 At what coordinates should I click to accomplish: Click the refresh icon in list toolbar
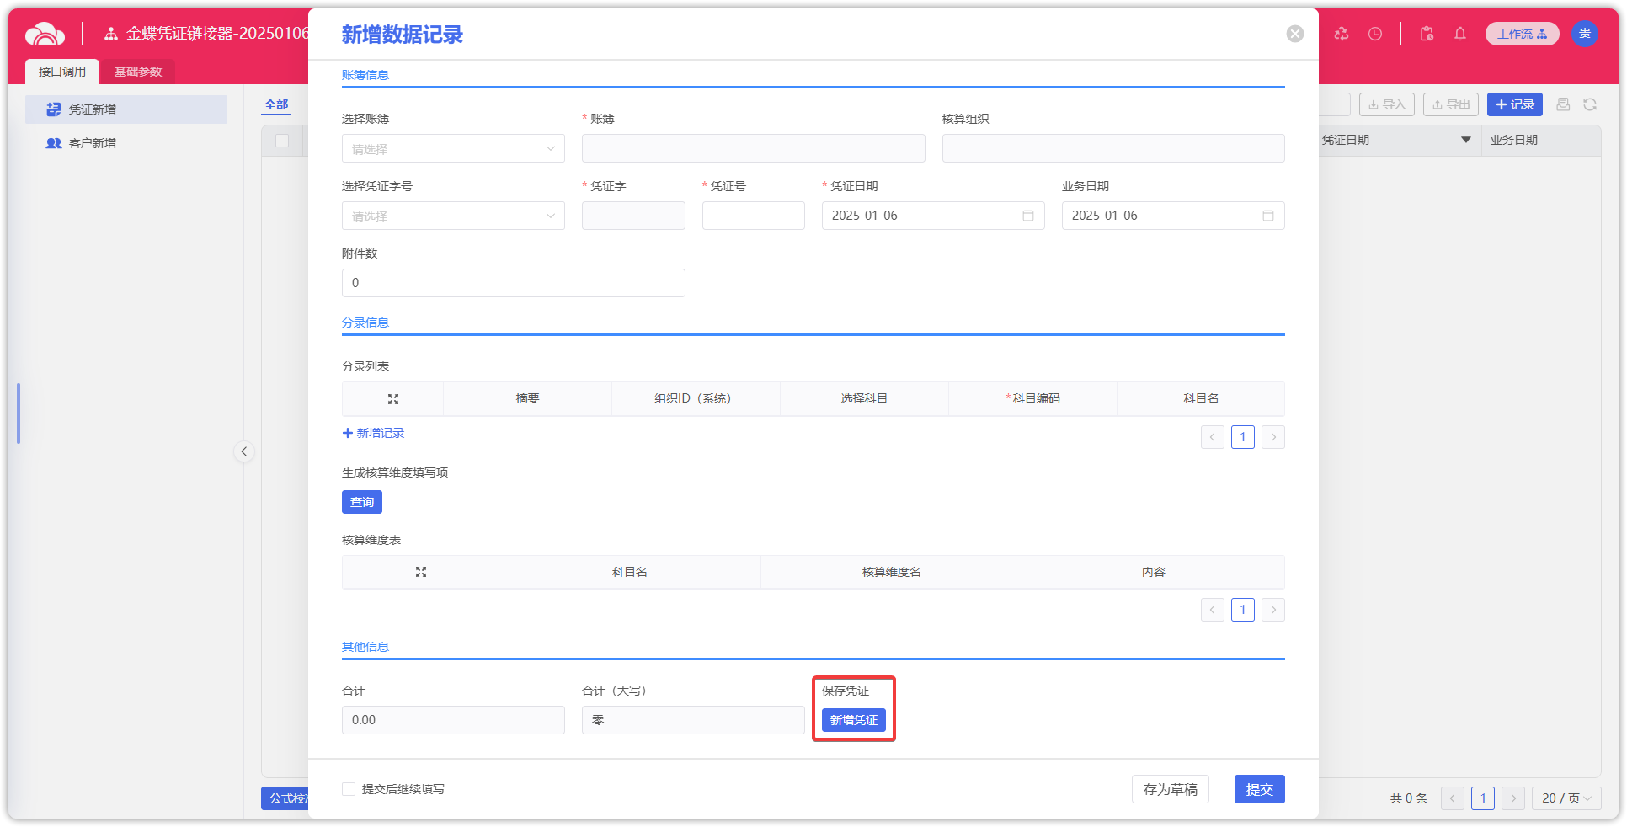(x=1590, y=104)
